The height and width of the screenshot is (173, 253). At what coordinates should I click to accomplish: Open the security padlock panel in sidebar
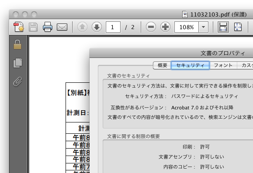coord(17,44)
